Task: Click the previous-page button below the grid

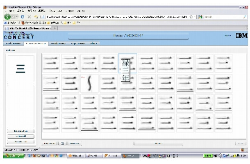Action: 49,143
